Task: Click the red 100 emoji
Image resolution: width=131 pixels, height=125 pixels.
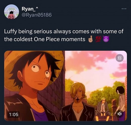Action: (98, 39)
